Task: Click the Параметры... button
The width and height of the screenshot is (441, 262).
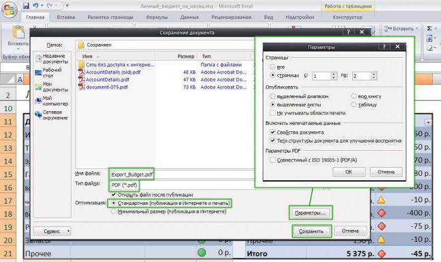Action: (x=310, y=213)
